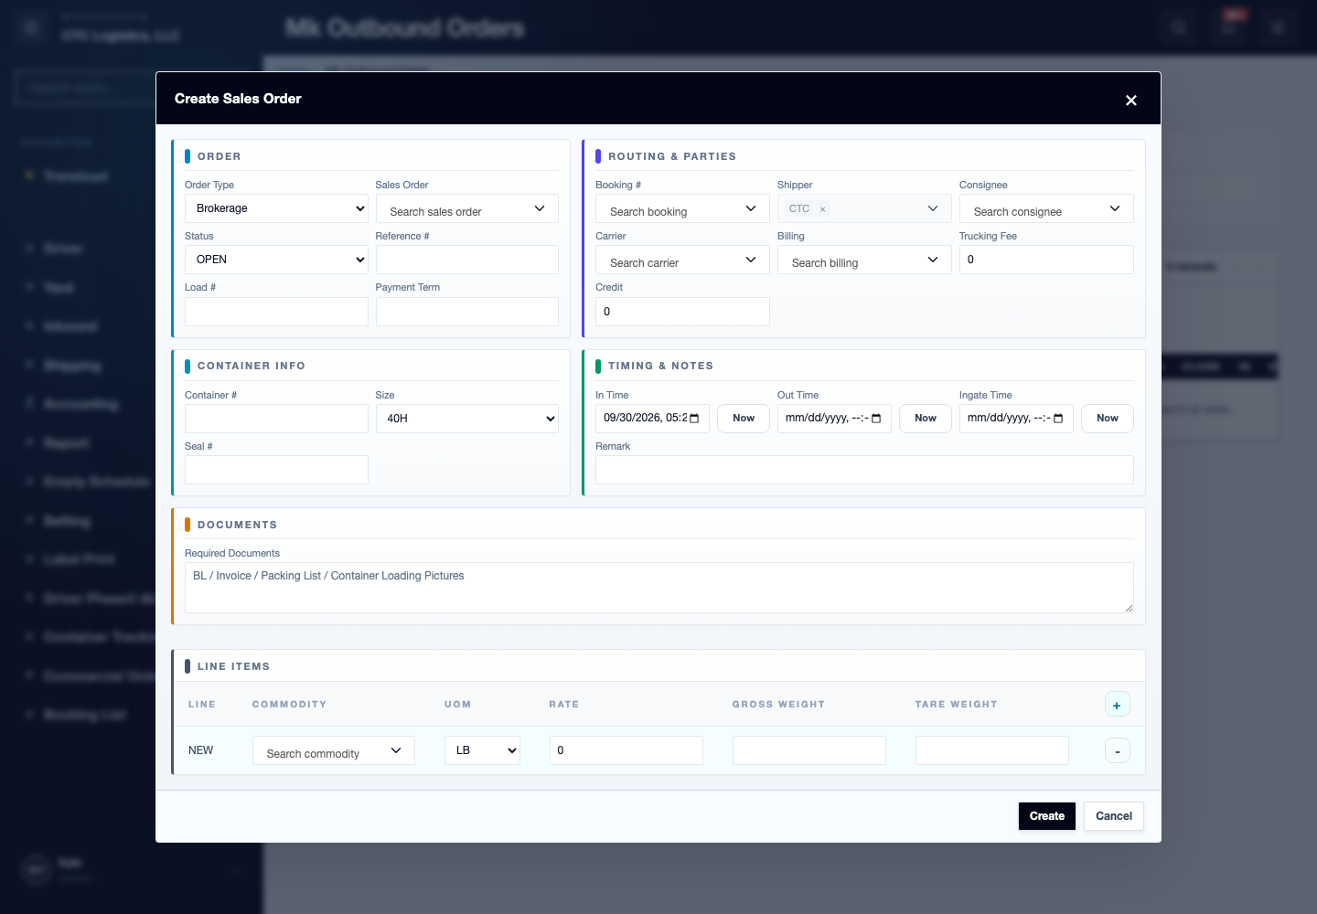The height and width of the screenshot is (914, 1317).
Task: Open the Search commodity dropdown
Action: pos(333,750)
